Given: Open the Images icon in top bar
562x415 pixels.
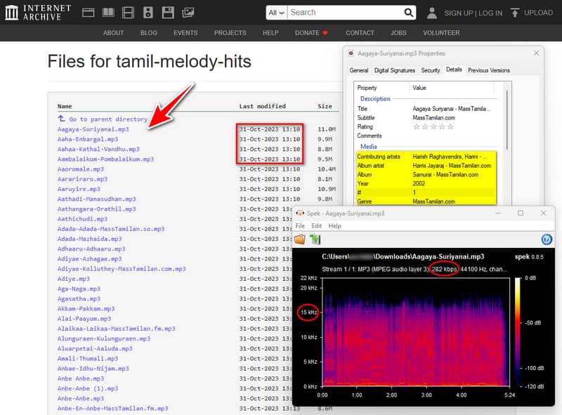Looking at the screenshot, I should pos(188,13).
